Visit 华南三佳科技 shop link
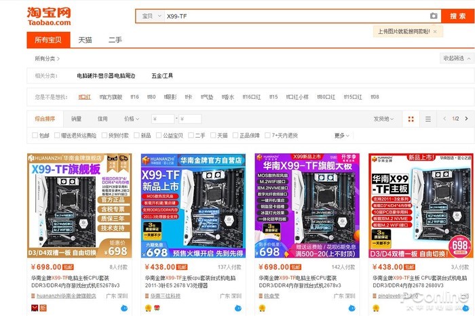This screenshot has width=475, height=316. click(x=166, y=296)
